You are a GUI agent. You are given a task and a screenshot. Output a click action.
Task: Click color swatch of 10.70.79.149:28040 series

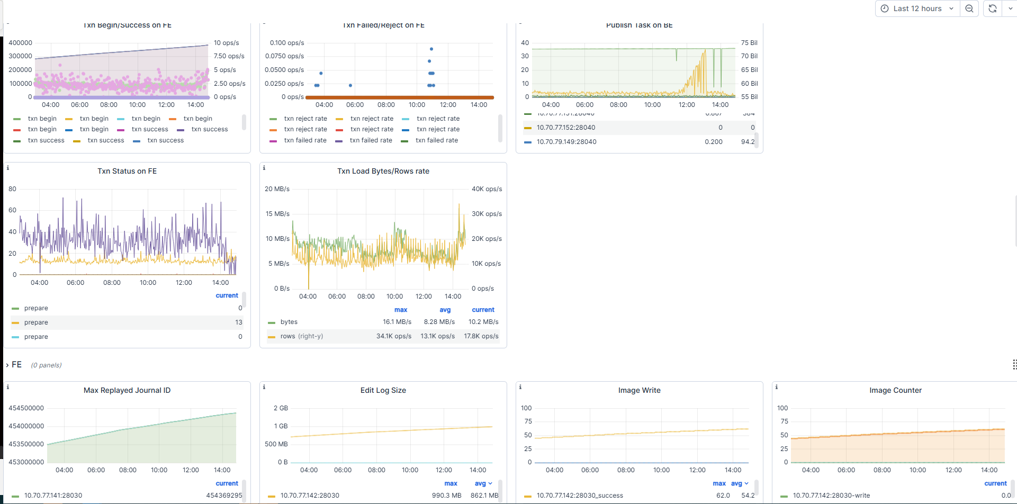pyautogui.click(x=528, y=142)
